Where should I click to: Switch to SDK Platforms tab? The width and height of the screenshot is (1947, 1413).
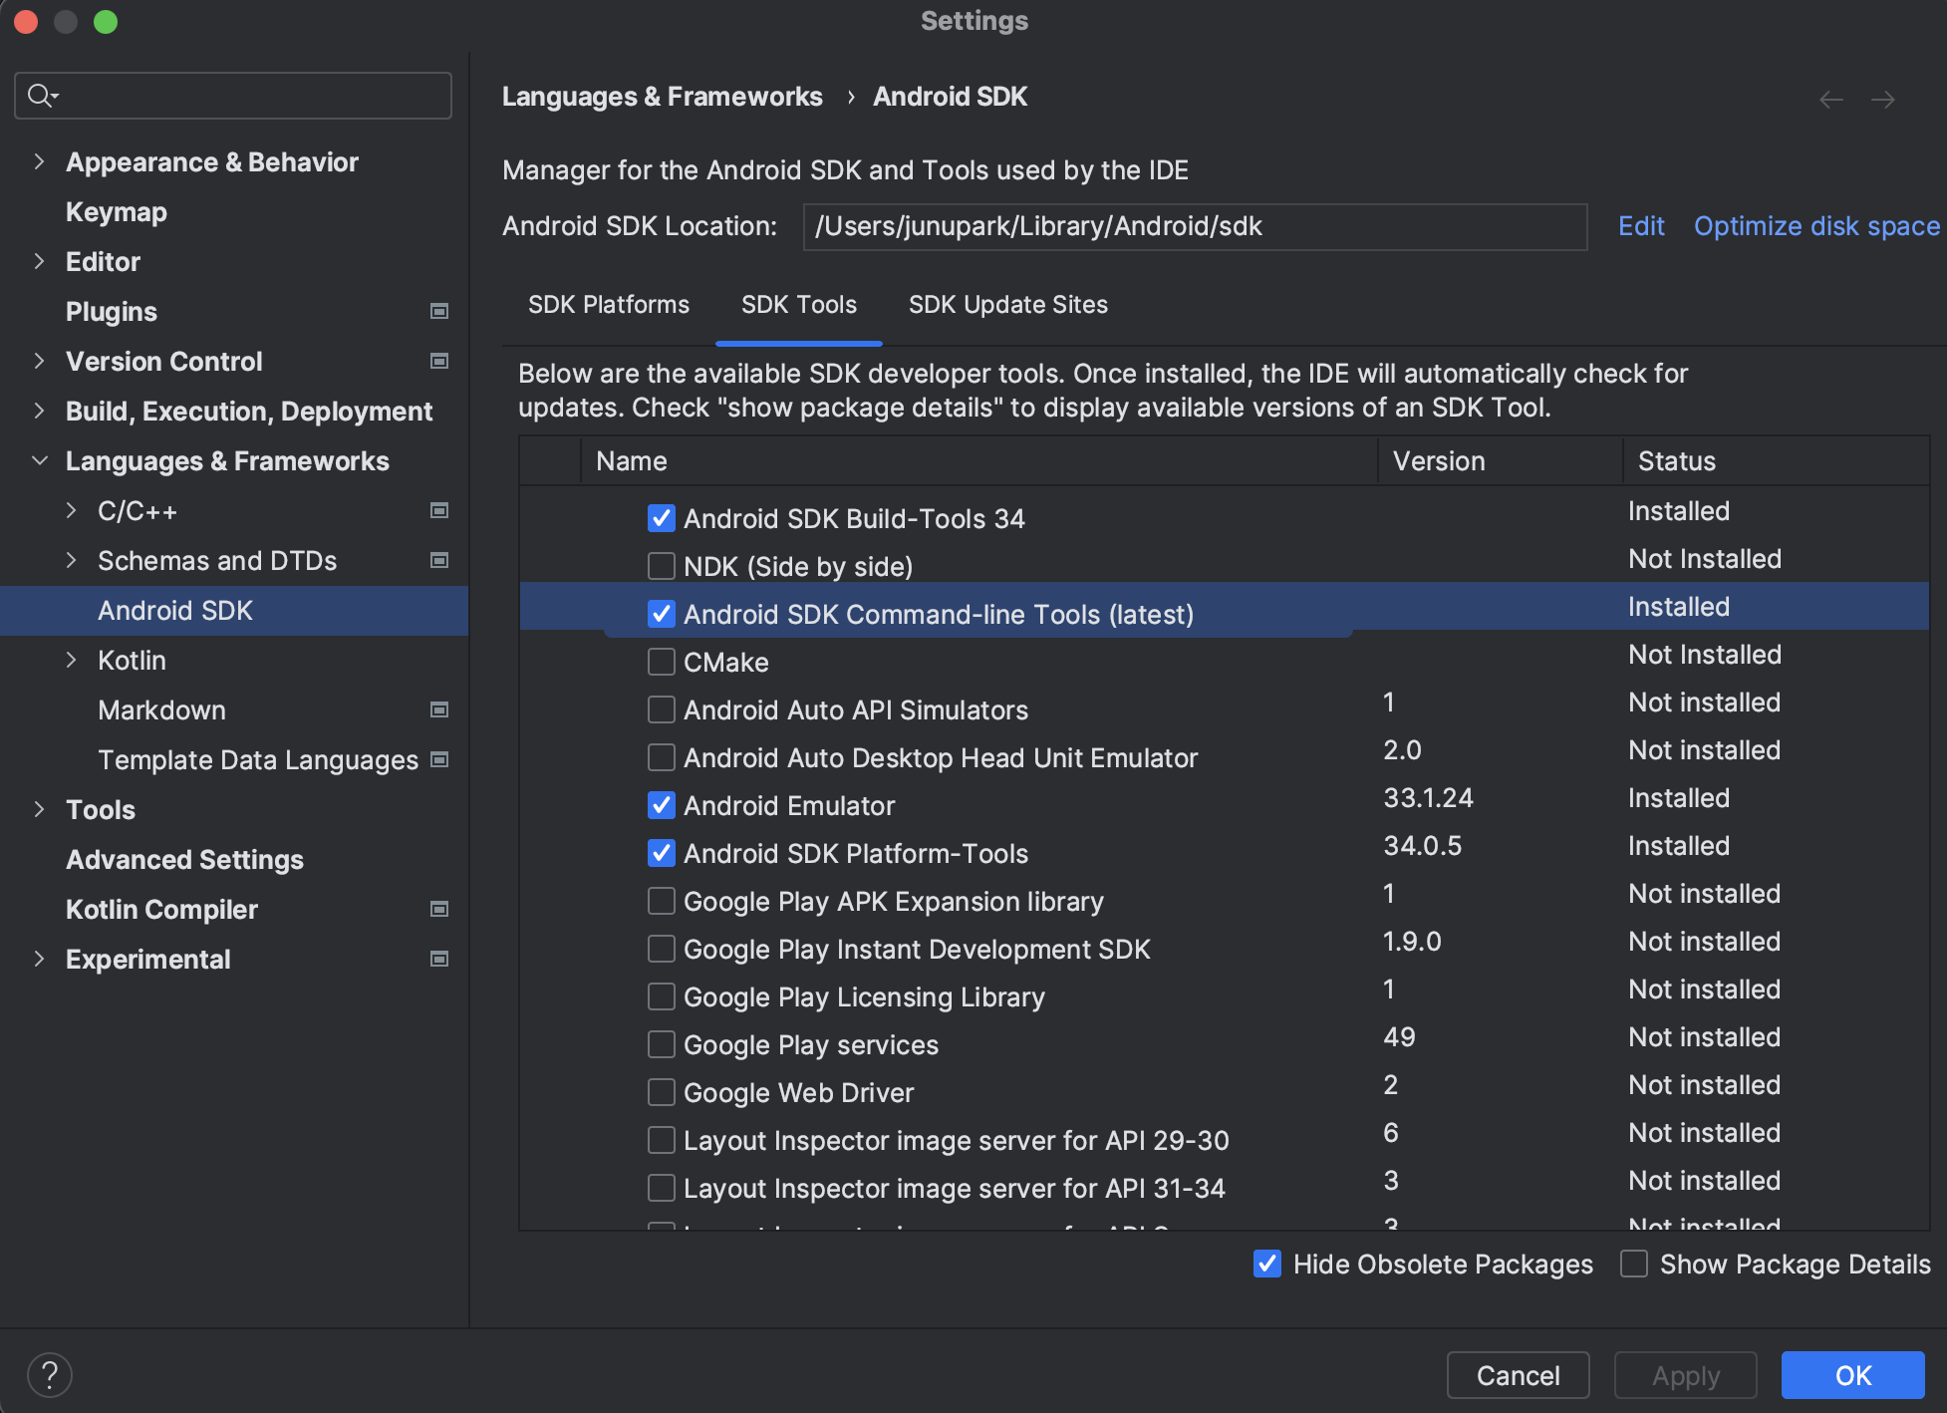[x=608, y=305]
